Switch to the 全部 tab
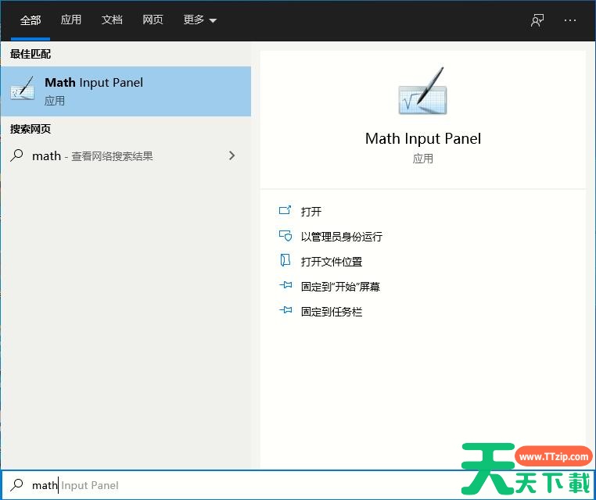Screen dimensions: 596x500 coord(31,20)
